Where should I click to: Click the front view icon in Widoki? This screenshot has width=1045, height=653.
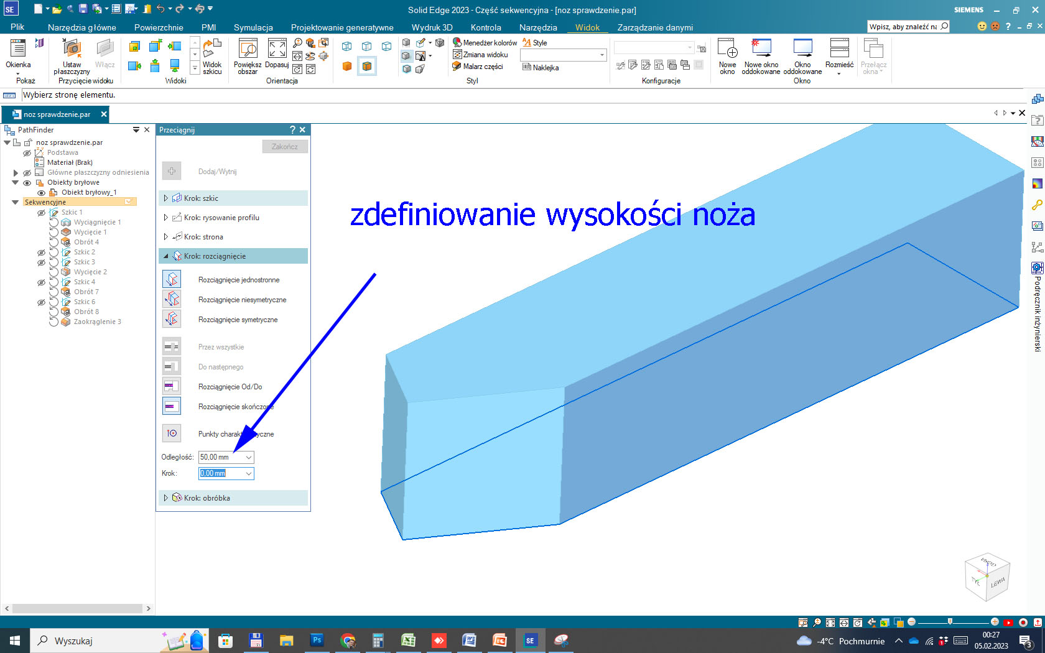(x=135, y=47)
